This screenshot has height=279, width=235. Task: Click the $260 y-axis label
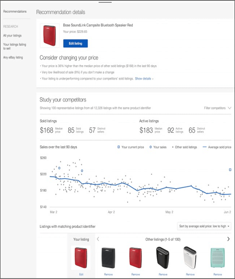click(x=43, y=158)
